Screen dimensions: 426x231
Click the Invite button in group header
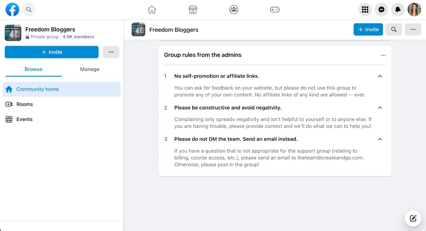click(368, 29)
